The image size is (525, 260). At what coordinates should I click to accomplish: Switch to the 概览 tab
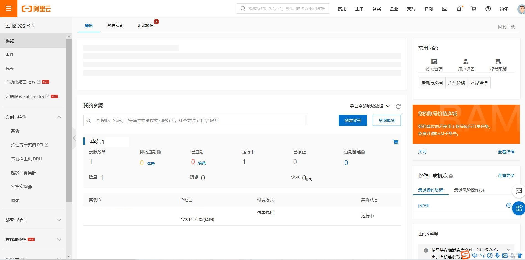pyautogui.click(x=89, y=25)
